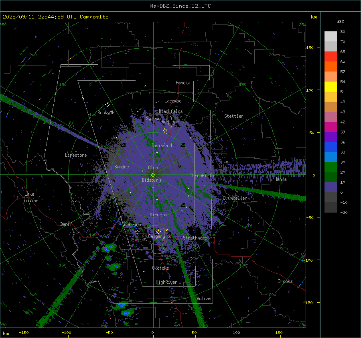Click the MaxDBZ_Since_12_UTC title
The width and height of the screenshot is (361, 338).
(180, 6)
